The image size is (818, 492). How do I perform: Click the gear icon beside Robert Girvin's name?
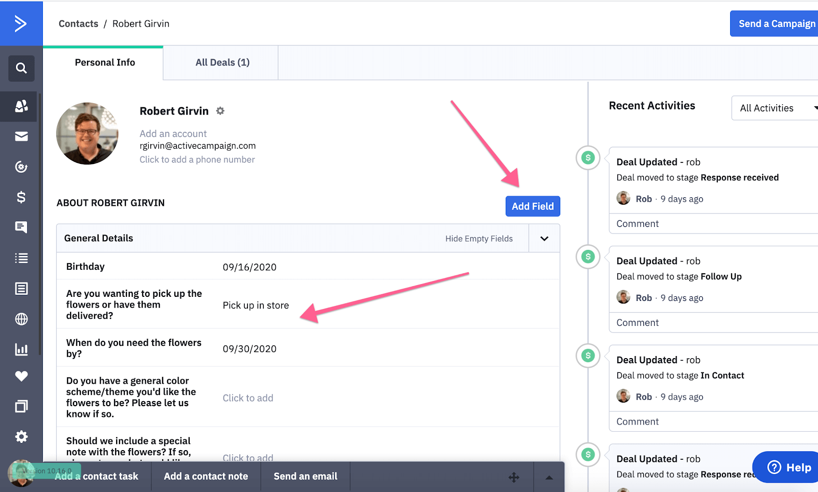point(220,111)
